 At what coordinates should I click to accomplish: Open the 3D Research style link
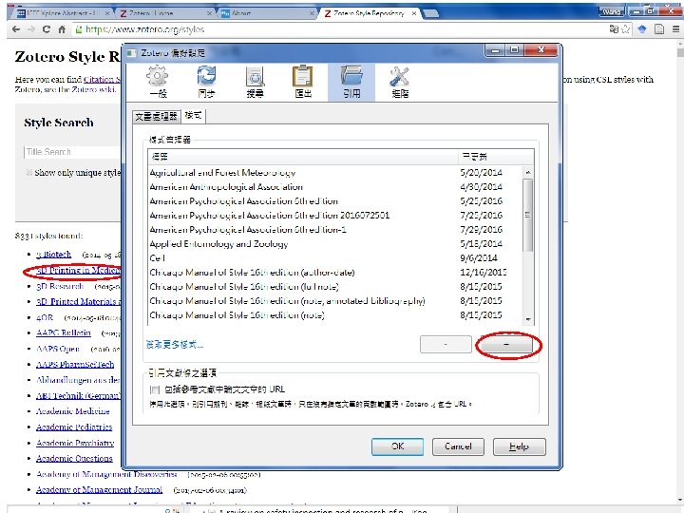(60, 286)
